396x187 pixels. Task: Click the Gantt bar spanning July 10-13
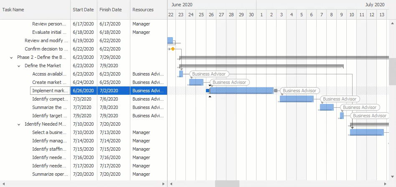coord(367,132)
